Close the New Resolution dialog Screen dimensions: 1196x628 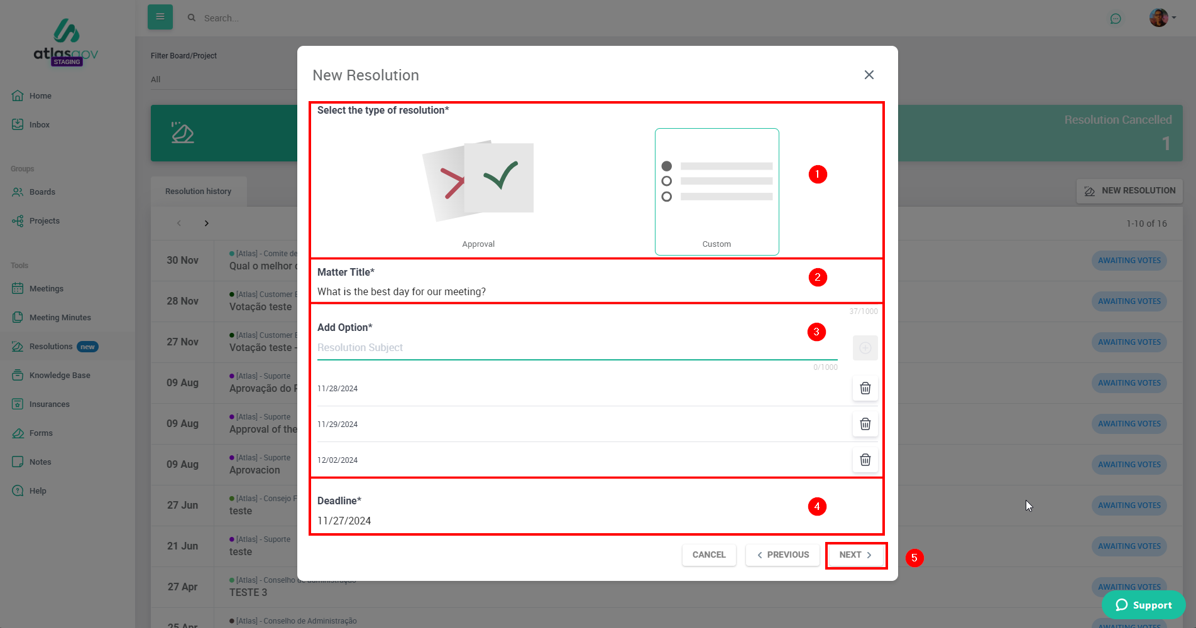click(869, 75)
